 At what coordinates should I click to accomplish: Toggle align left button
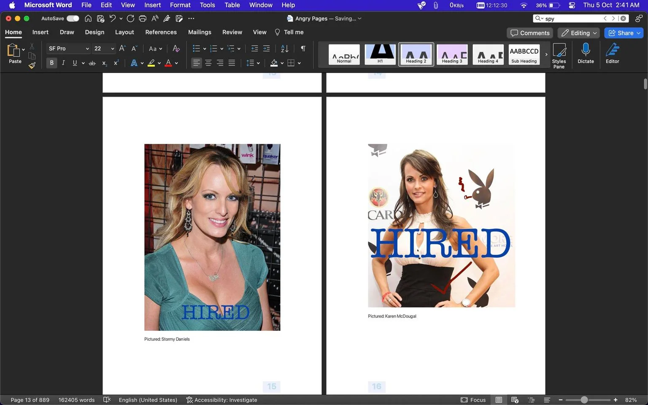click(x=196, y=63)
